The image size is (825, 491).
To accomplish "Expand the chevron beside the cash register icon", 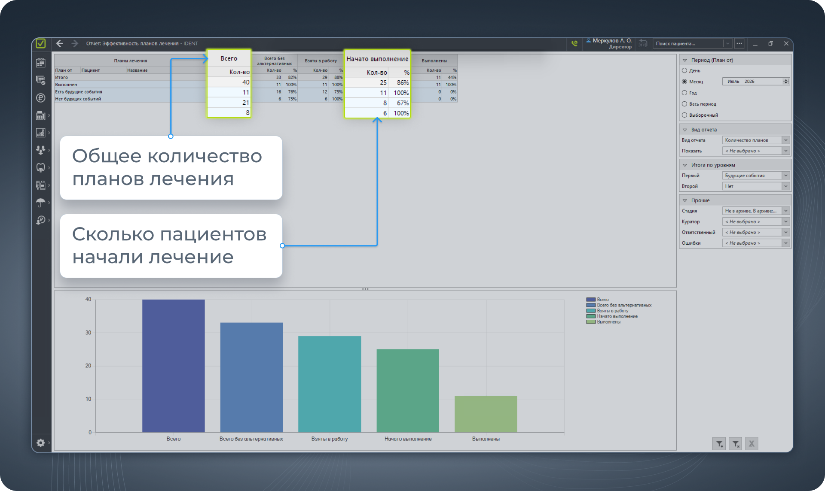I will point(49,115).
